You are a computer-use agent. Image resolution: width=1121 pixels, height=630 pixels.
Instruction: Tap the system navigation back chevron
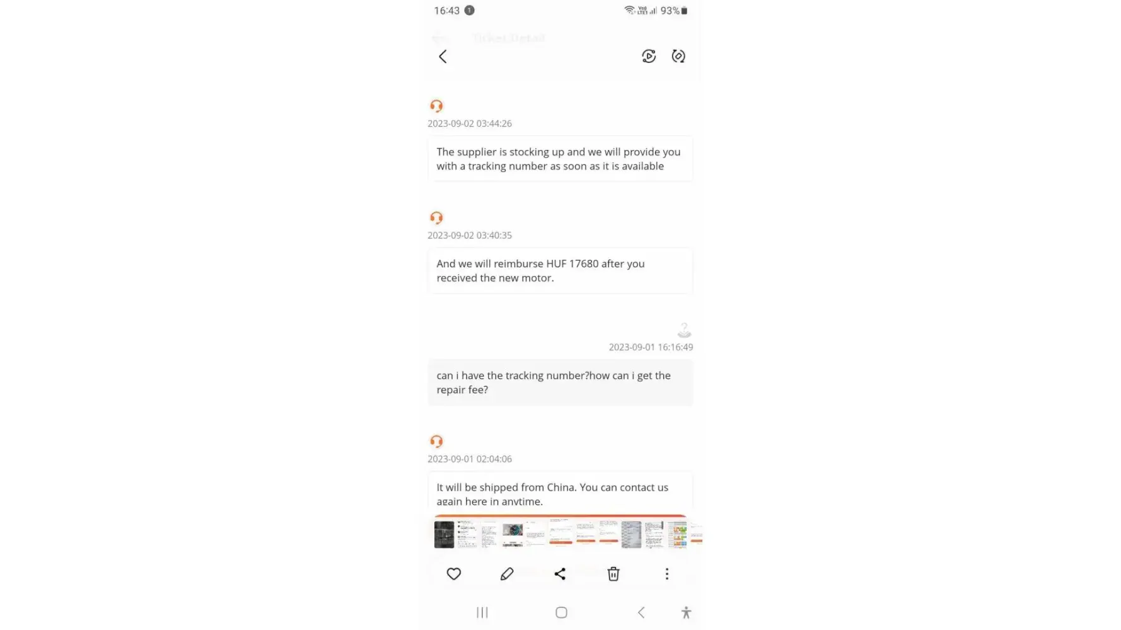[641, 612]
